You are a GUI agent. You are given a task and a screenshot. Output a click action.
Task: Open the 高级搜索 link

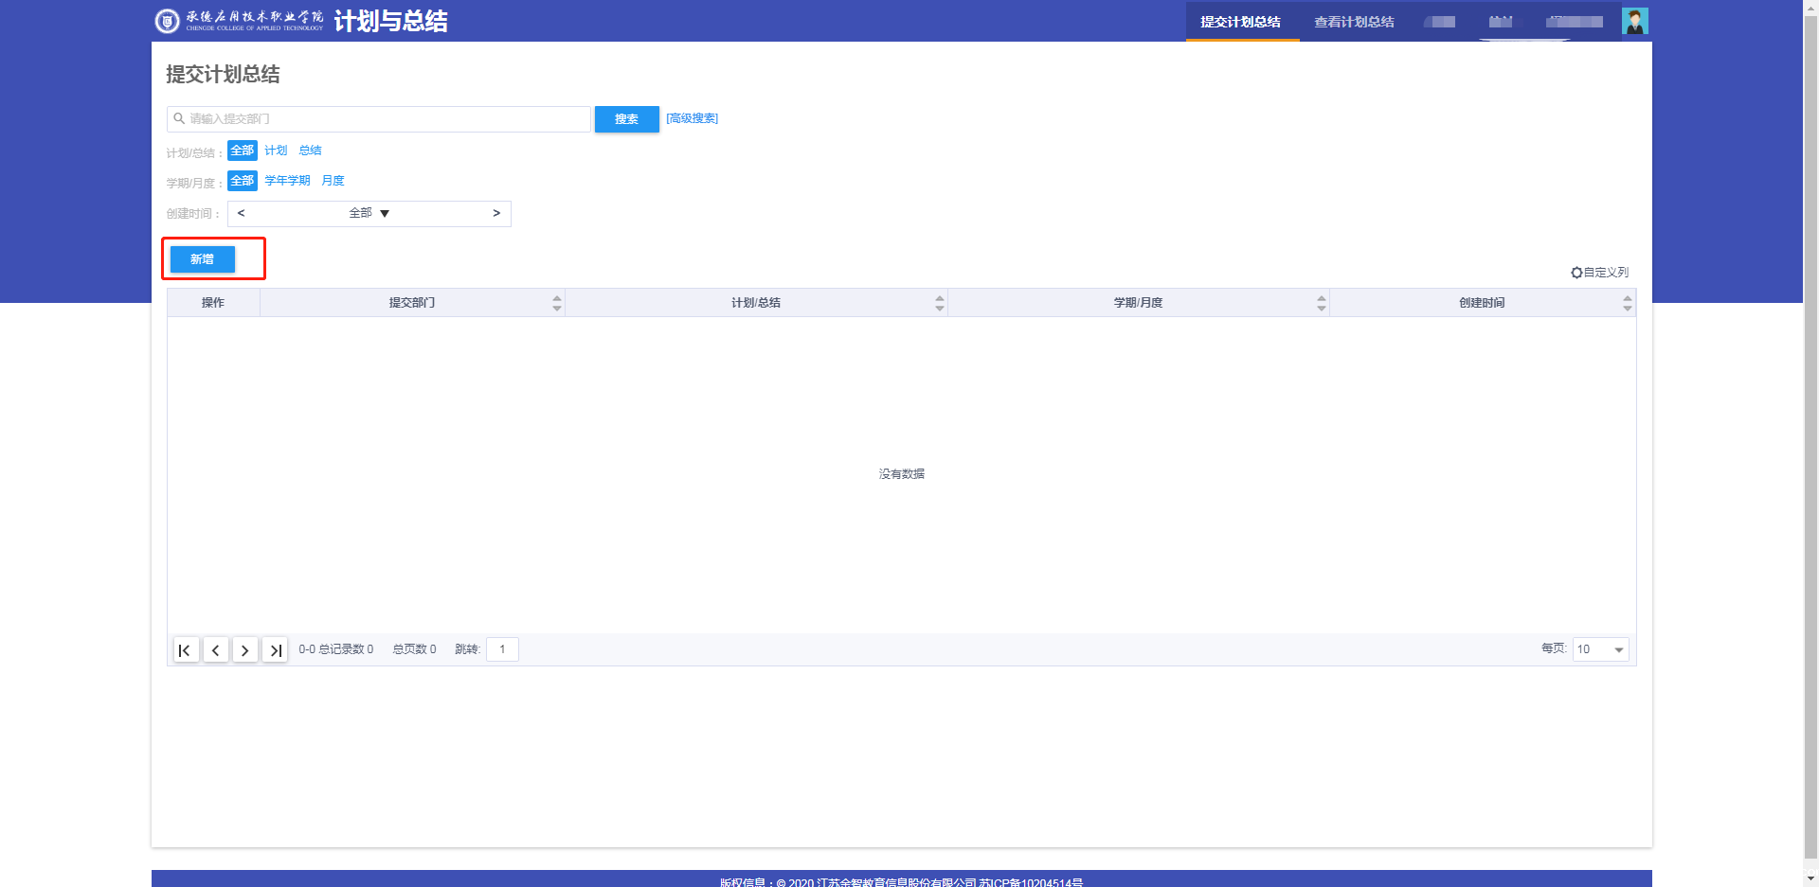[692, 118]
